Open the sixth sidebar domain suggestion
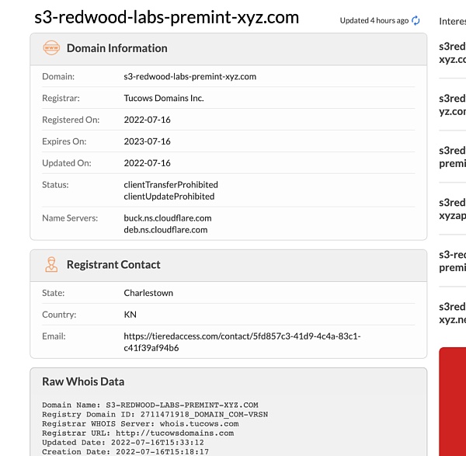The image size is (466, 456). (x=453, y=313)
